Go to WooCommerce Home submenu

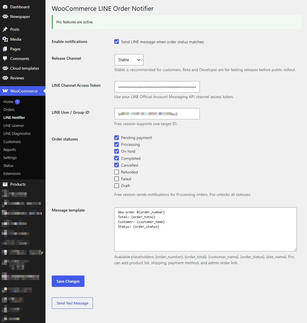point(8,102)
